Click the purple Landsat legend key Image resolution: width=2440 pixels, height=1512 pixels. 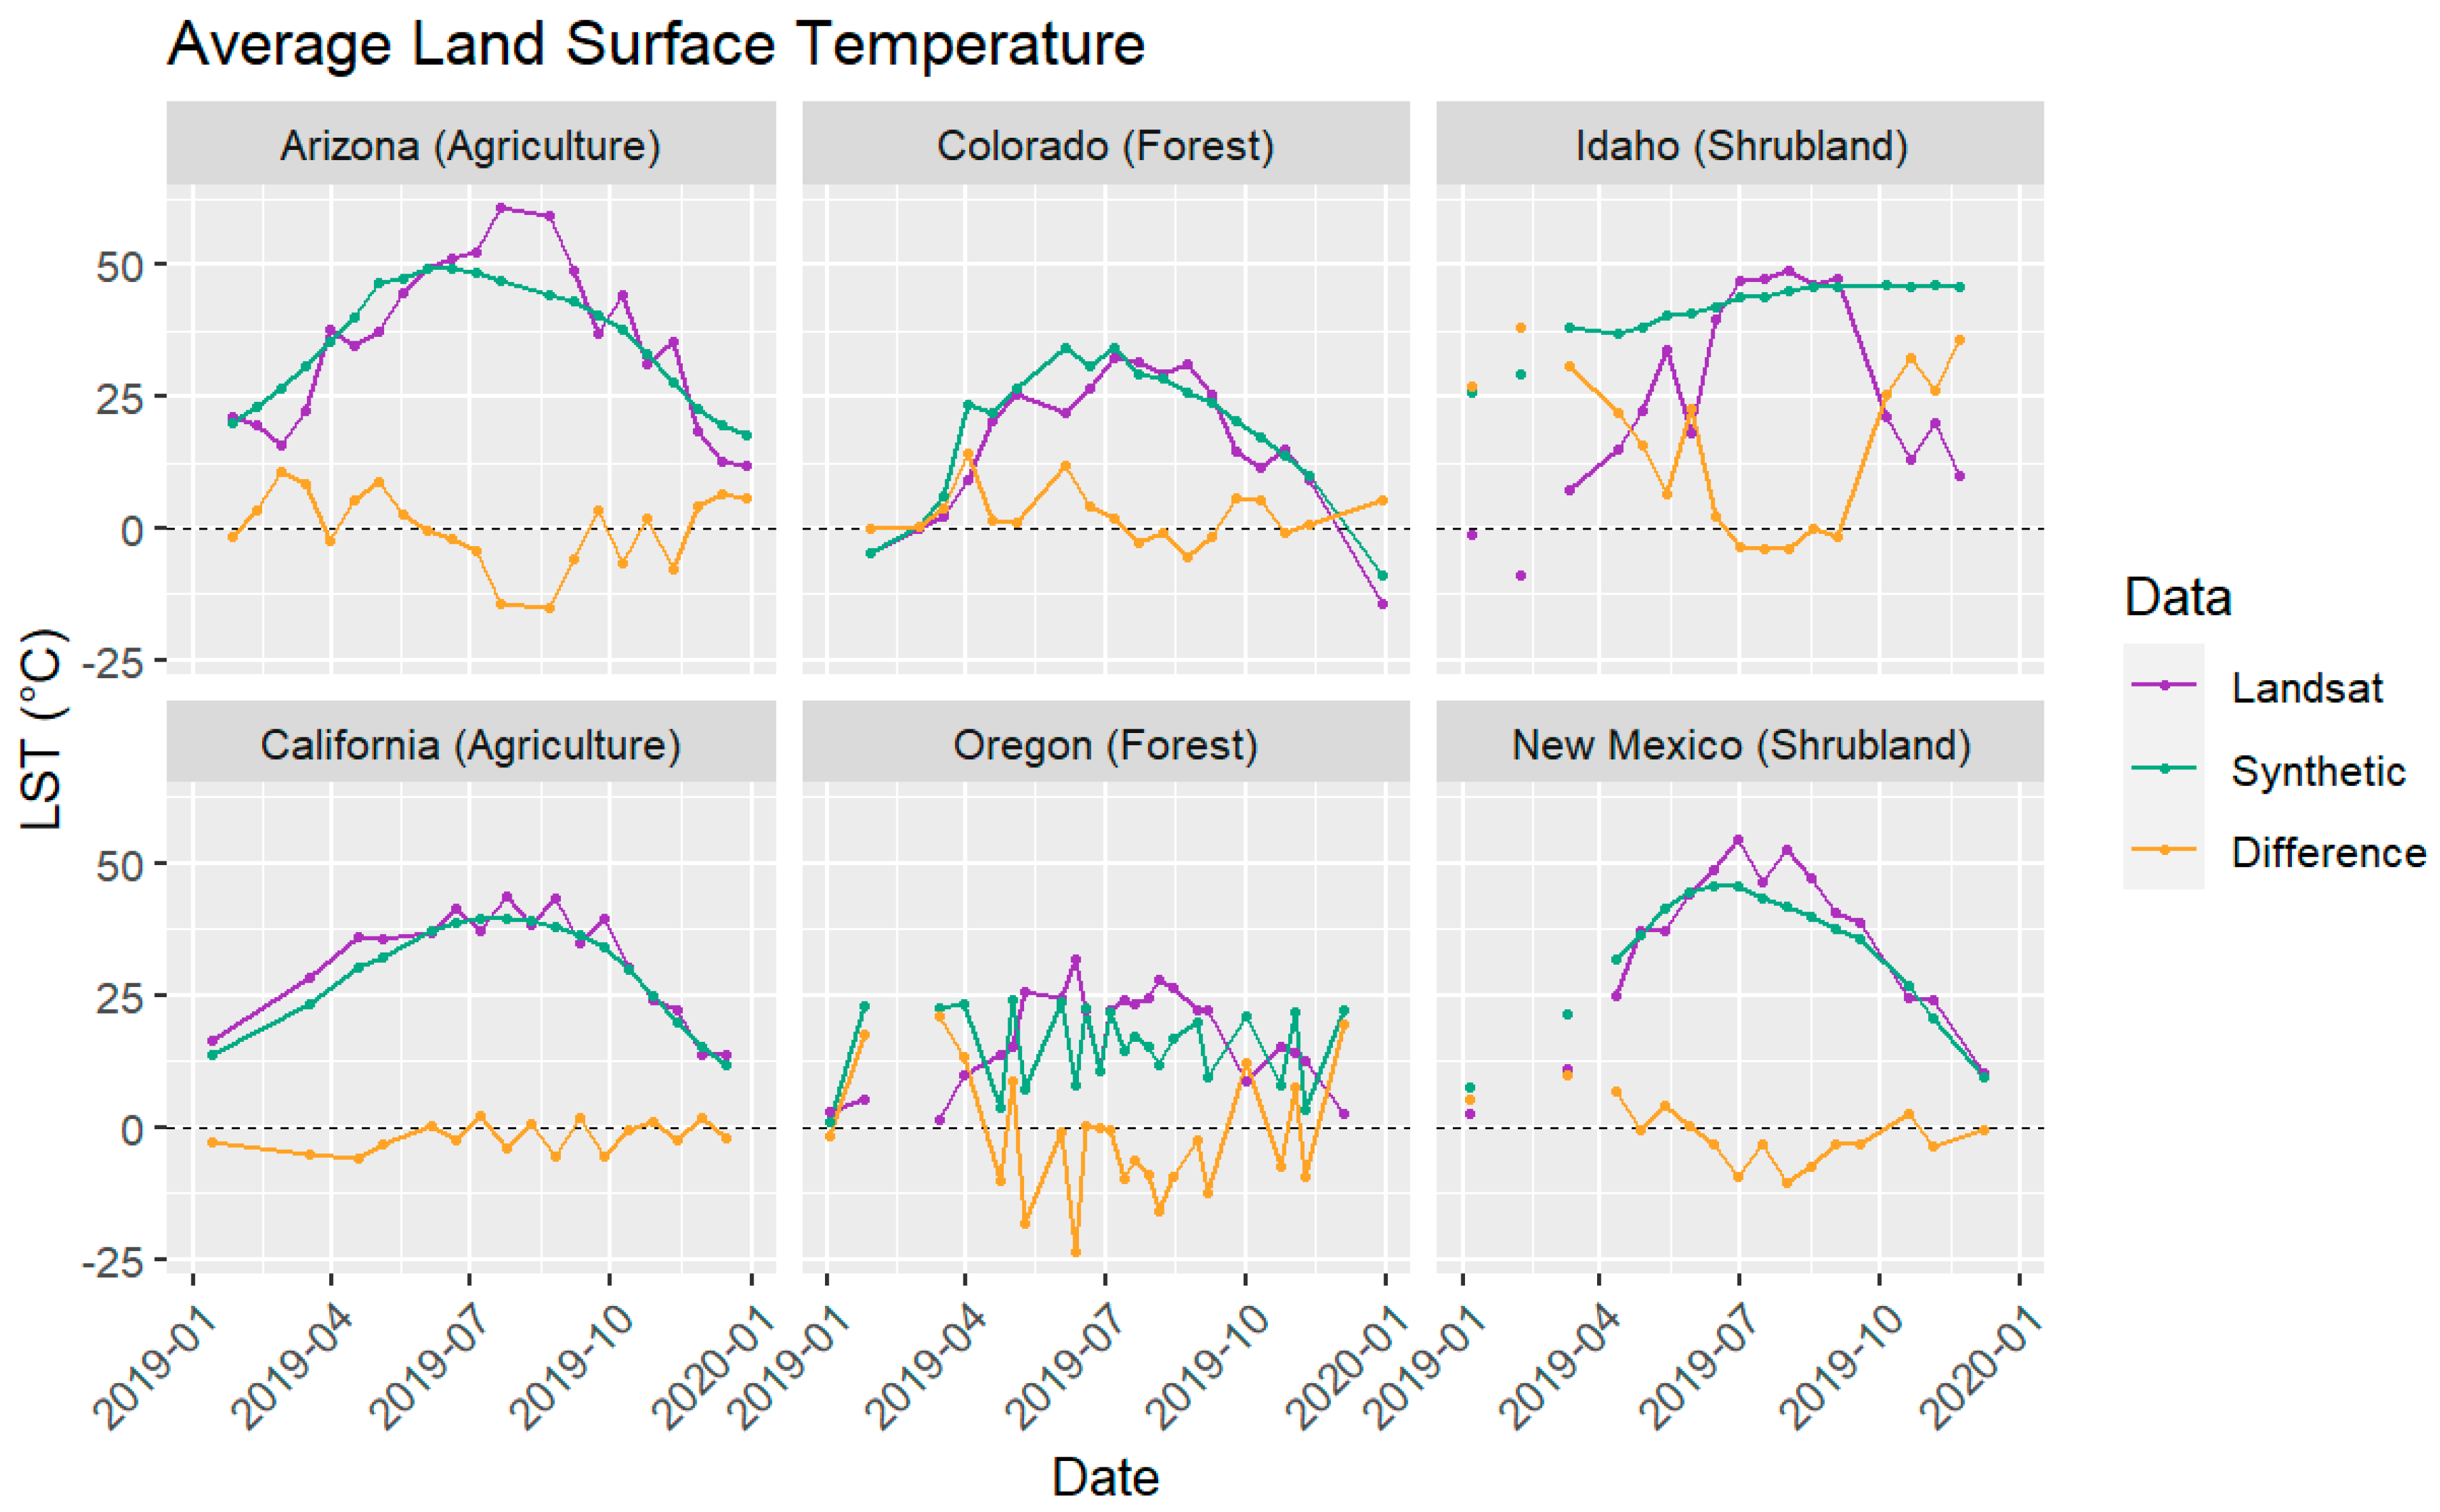click(2163, 685)
